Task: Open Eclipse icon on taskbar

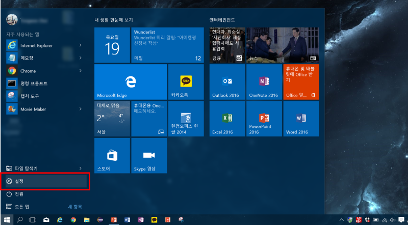Action: [100, 220]
